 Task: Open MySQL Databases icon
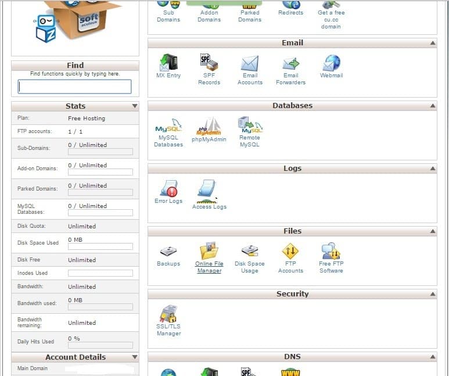(168, 126)
